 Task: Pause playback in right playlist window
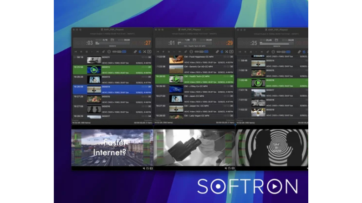pyautogui.click(x=251, y=52)
